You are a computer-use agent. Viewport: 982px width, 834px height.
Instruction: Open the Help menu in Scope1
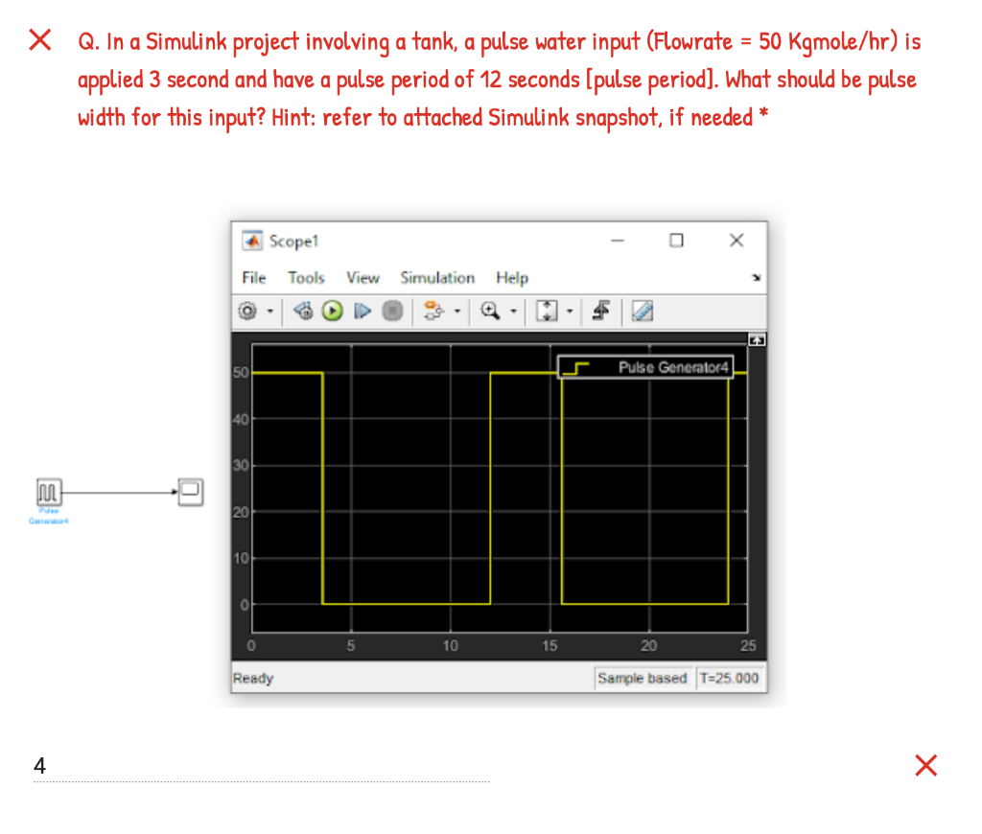tap(512, 277)
